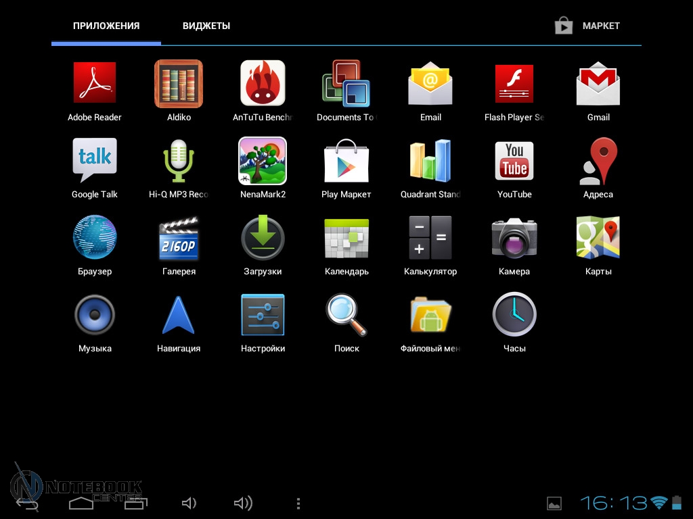
Task: Launch the Gmail app
Action: (x=598, y=83)
